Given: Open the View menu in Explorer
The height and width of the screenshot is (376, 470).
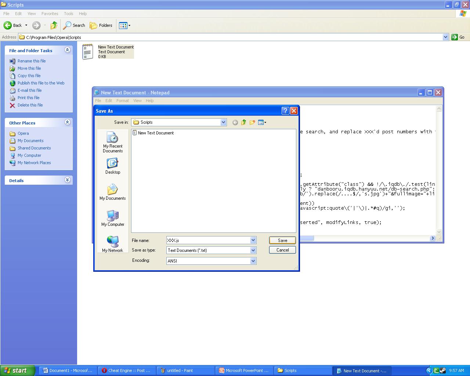Looking at the screenshot, I should click(x=32, y=14).
